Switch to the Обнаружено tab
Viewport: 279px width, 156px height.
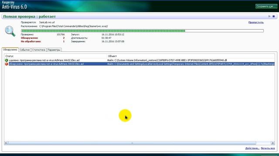pyautogui.click(x=10, y=50)
